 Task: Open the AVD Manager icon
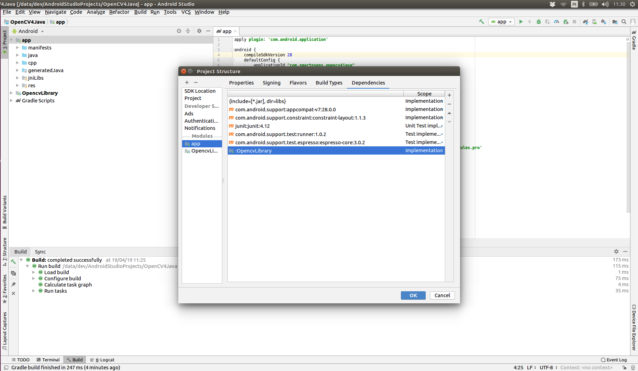coord(594,22)
